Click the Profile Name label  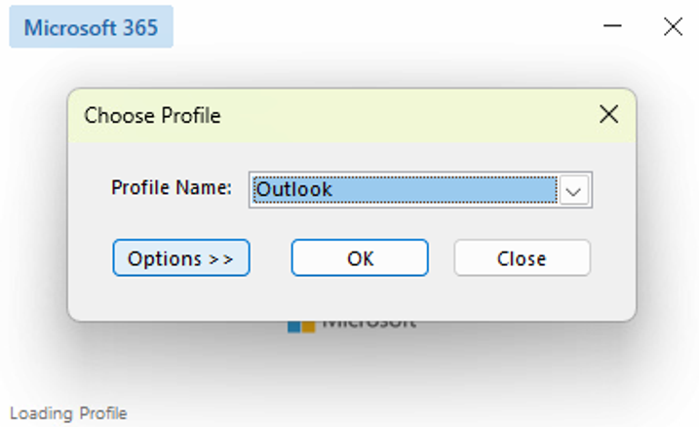[172, 187]
